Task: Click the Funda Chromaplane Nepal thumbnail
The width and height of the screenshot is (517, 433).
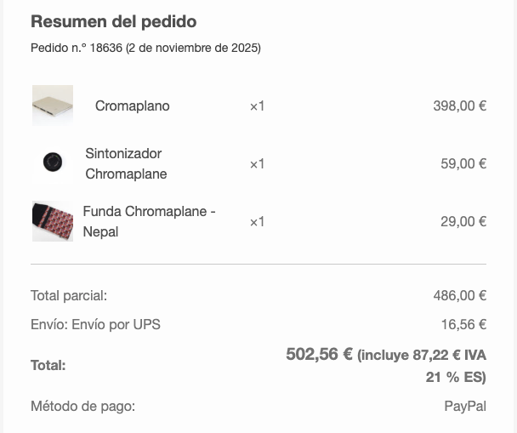Action: point(53,221)
